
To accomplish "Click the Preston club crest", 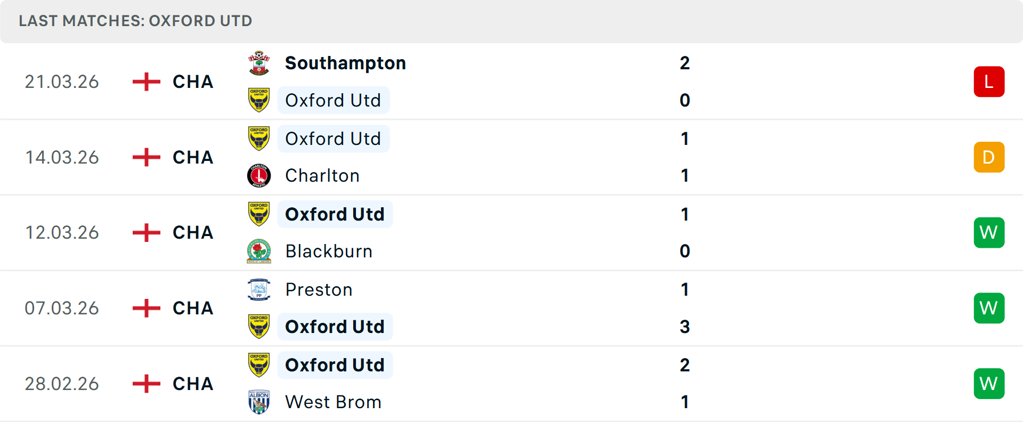I will pyautogui.click(x=259, y=289).
